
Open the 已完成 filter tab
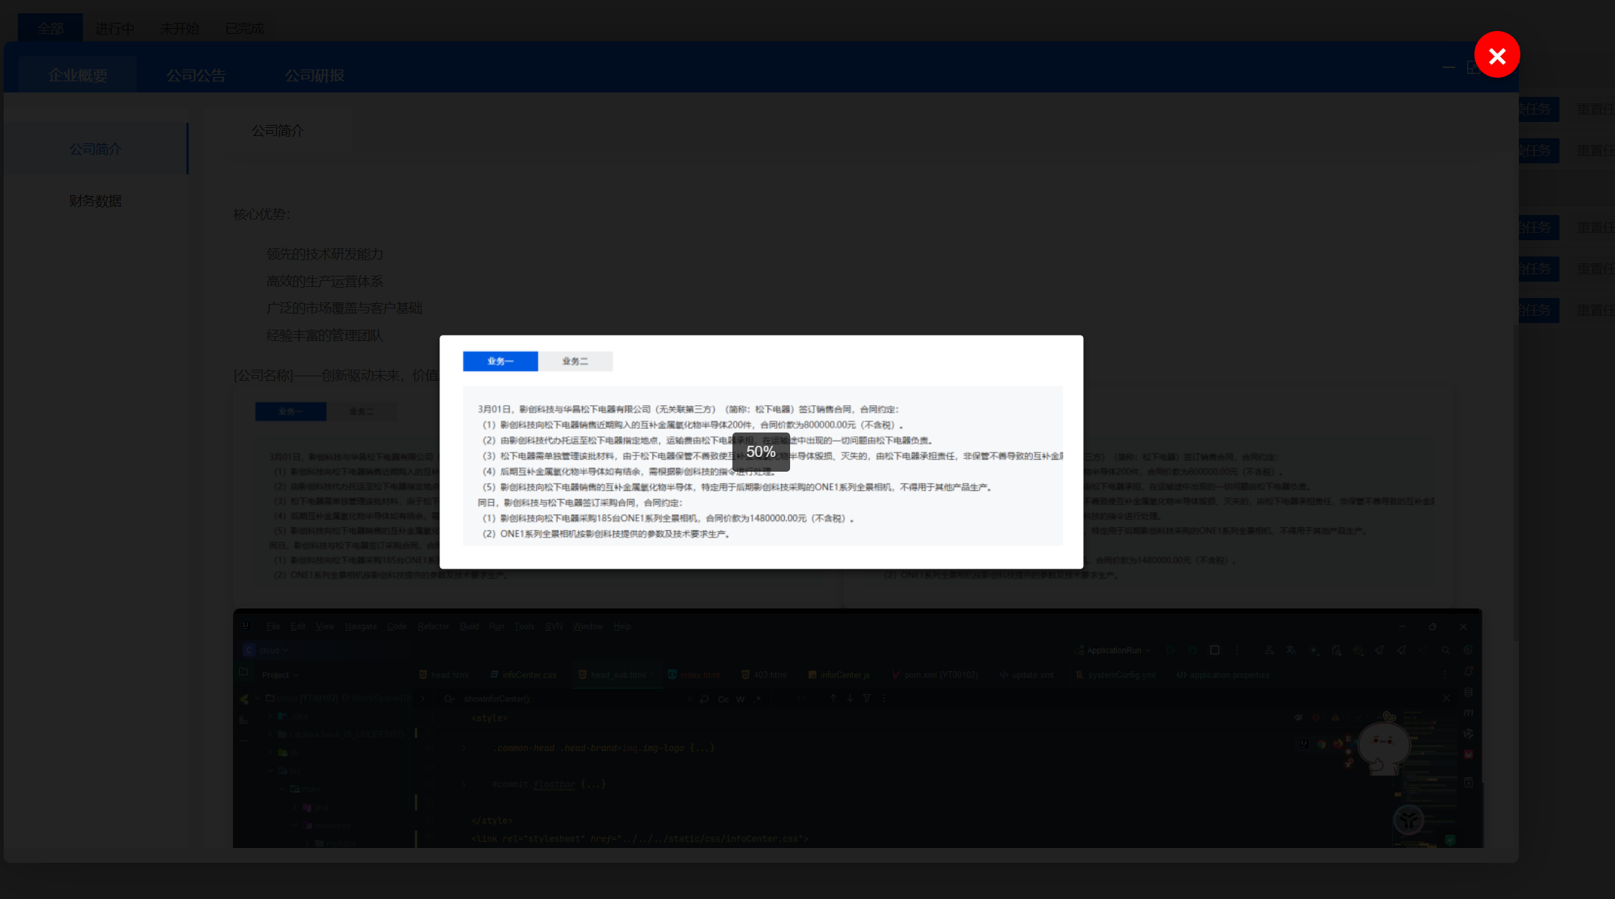tap(244, 28)
